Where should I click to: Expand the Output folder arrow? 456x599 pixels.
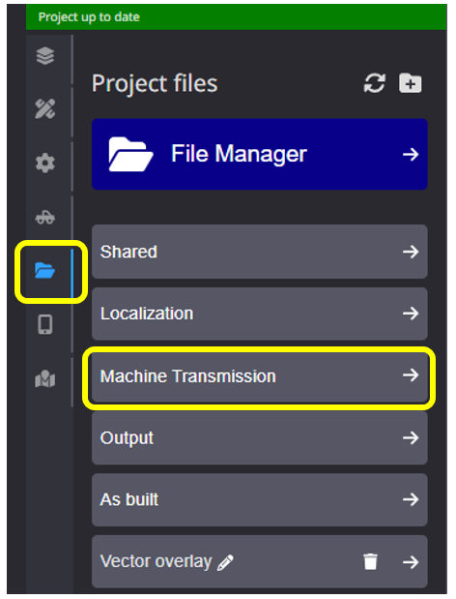coord(411,437)
